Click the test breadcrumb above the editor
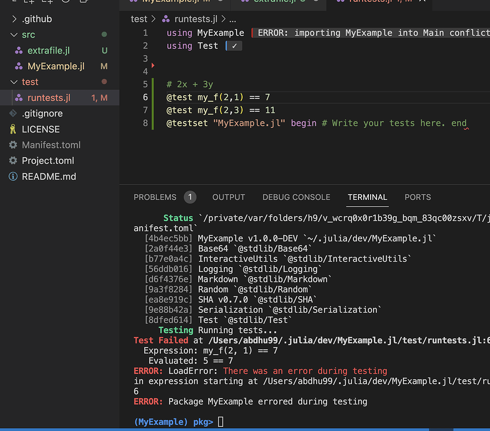 click(138, 18)
